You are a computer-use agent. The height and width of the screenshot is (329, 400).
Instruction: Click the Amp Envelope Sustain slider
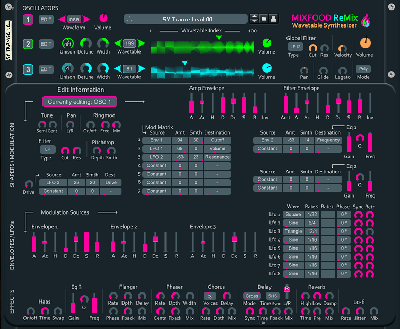244,103
